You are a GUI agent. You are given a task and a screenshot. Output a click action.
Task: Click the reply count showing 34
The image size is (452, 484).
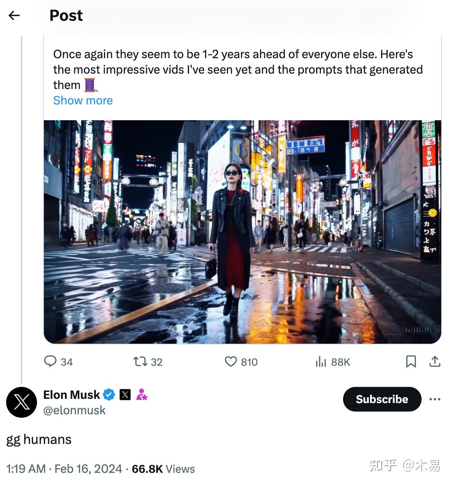click(66, 361)
